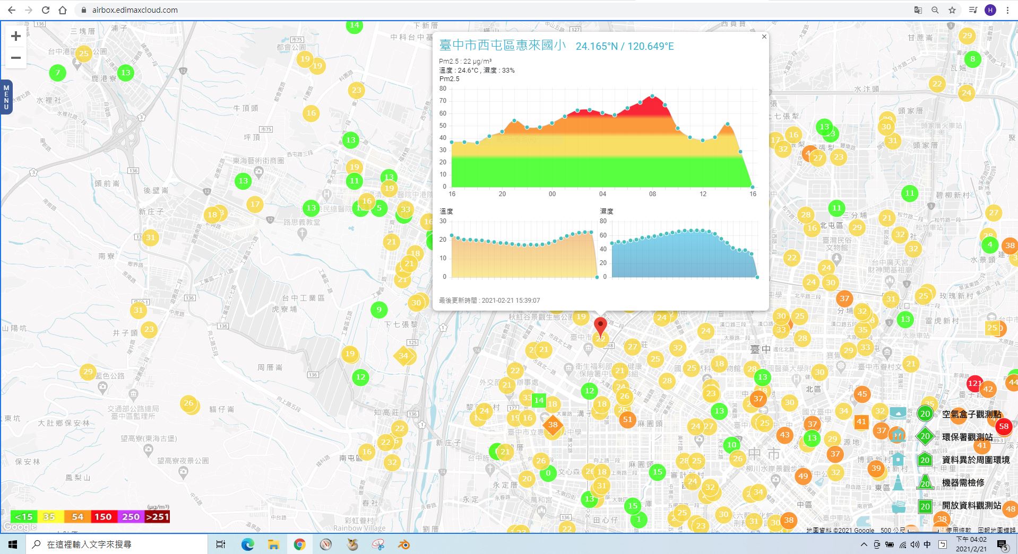Click the 使用條款 terms link
This screenshot has width=1018, height=554.
coord(959,530)
